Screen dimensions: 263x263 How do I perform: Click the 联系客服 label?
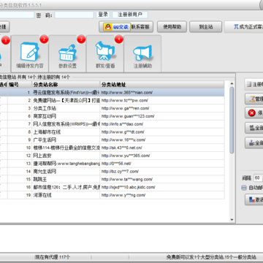(140, 27)
